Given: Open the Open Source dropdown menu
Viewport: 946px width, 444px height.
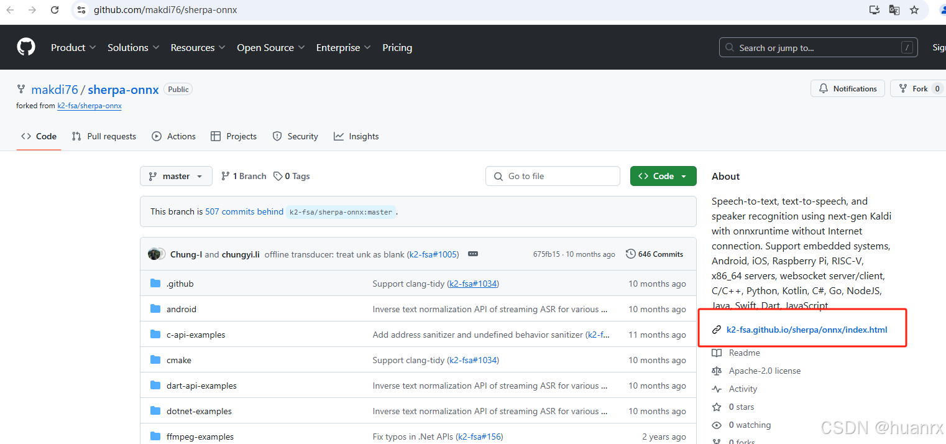Looking at the screenshot, I should (270, 47).
